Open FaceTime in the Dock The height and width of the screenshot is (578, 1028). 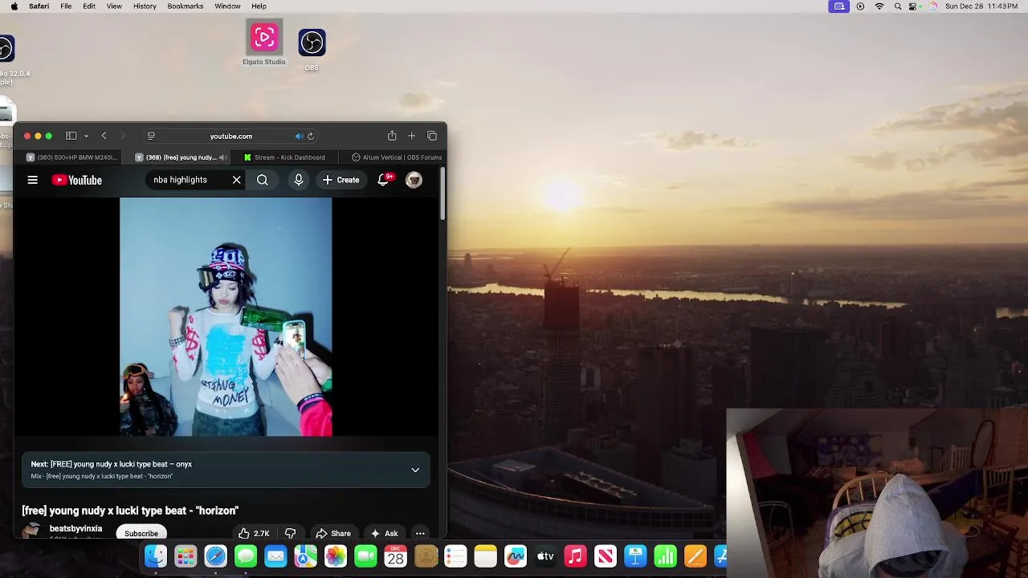pyautogui.click(x=365, y=556)
